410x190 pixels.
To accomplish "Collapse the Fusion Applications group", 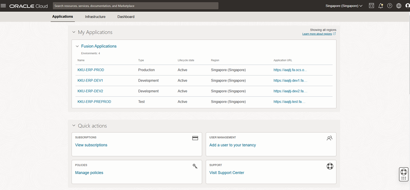I will tap(77, 46).
